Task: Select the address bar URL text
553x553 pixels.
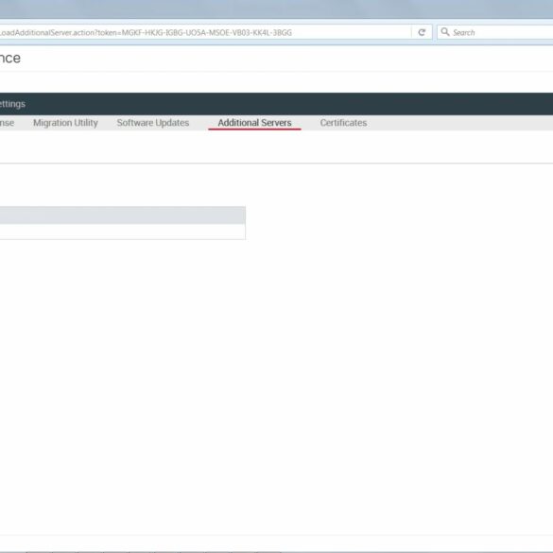Action: pyautogui.click(x=146, y=33)
